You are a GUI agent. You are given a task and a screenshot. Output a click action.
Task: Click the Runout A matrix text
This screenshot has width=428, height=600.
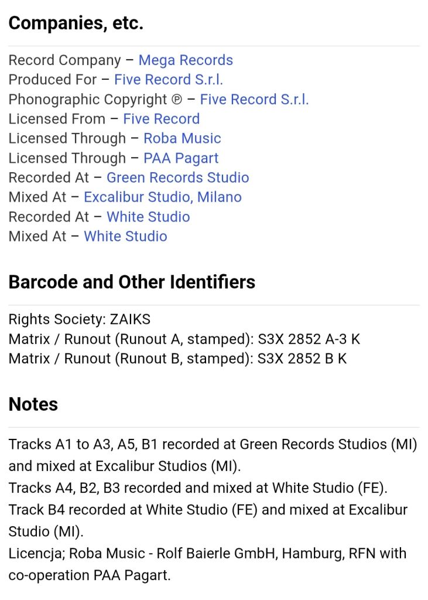[184, 339]
